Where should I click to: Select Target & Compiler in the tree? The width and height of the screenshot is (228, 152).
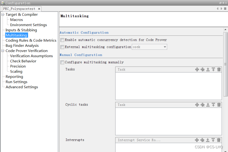tap(22, 14)
